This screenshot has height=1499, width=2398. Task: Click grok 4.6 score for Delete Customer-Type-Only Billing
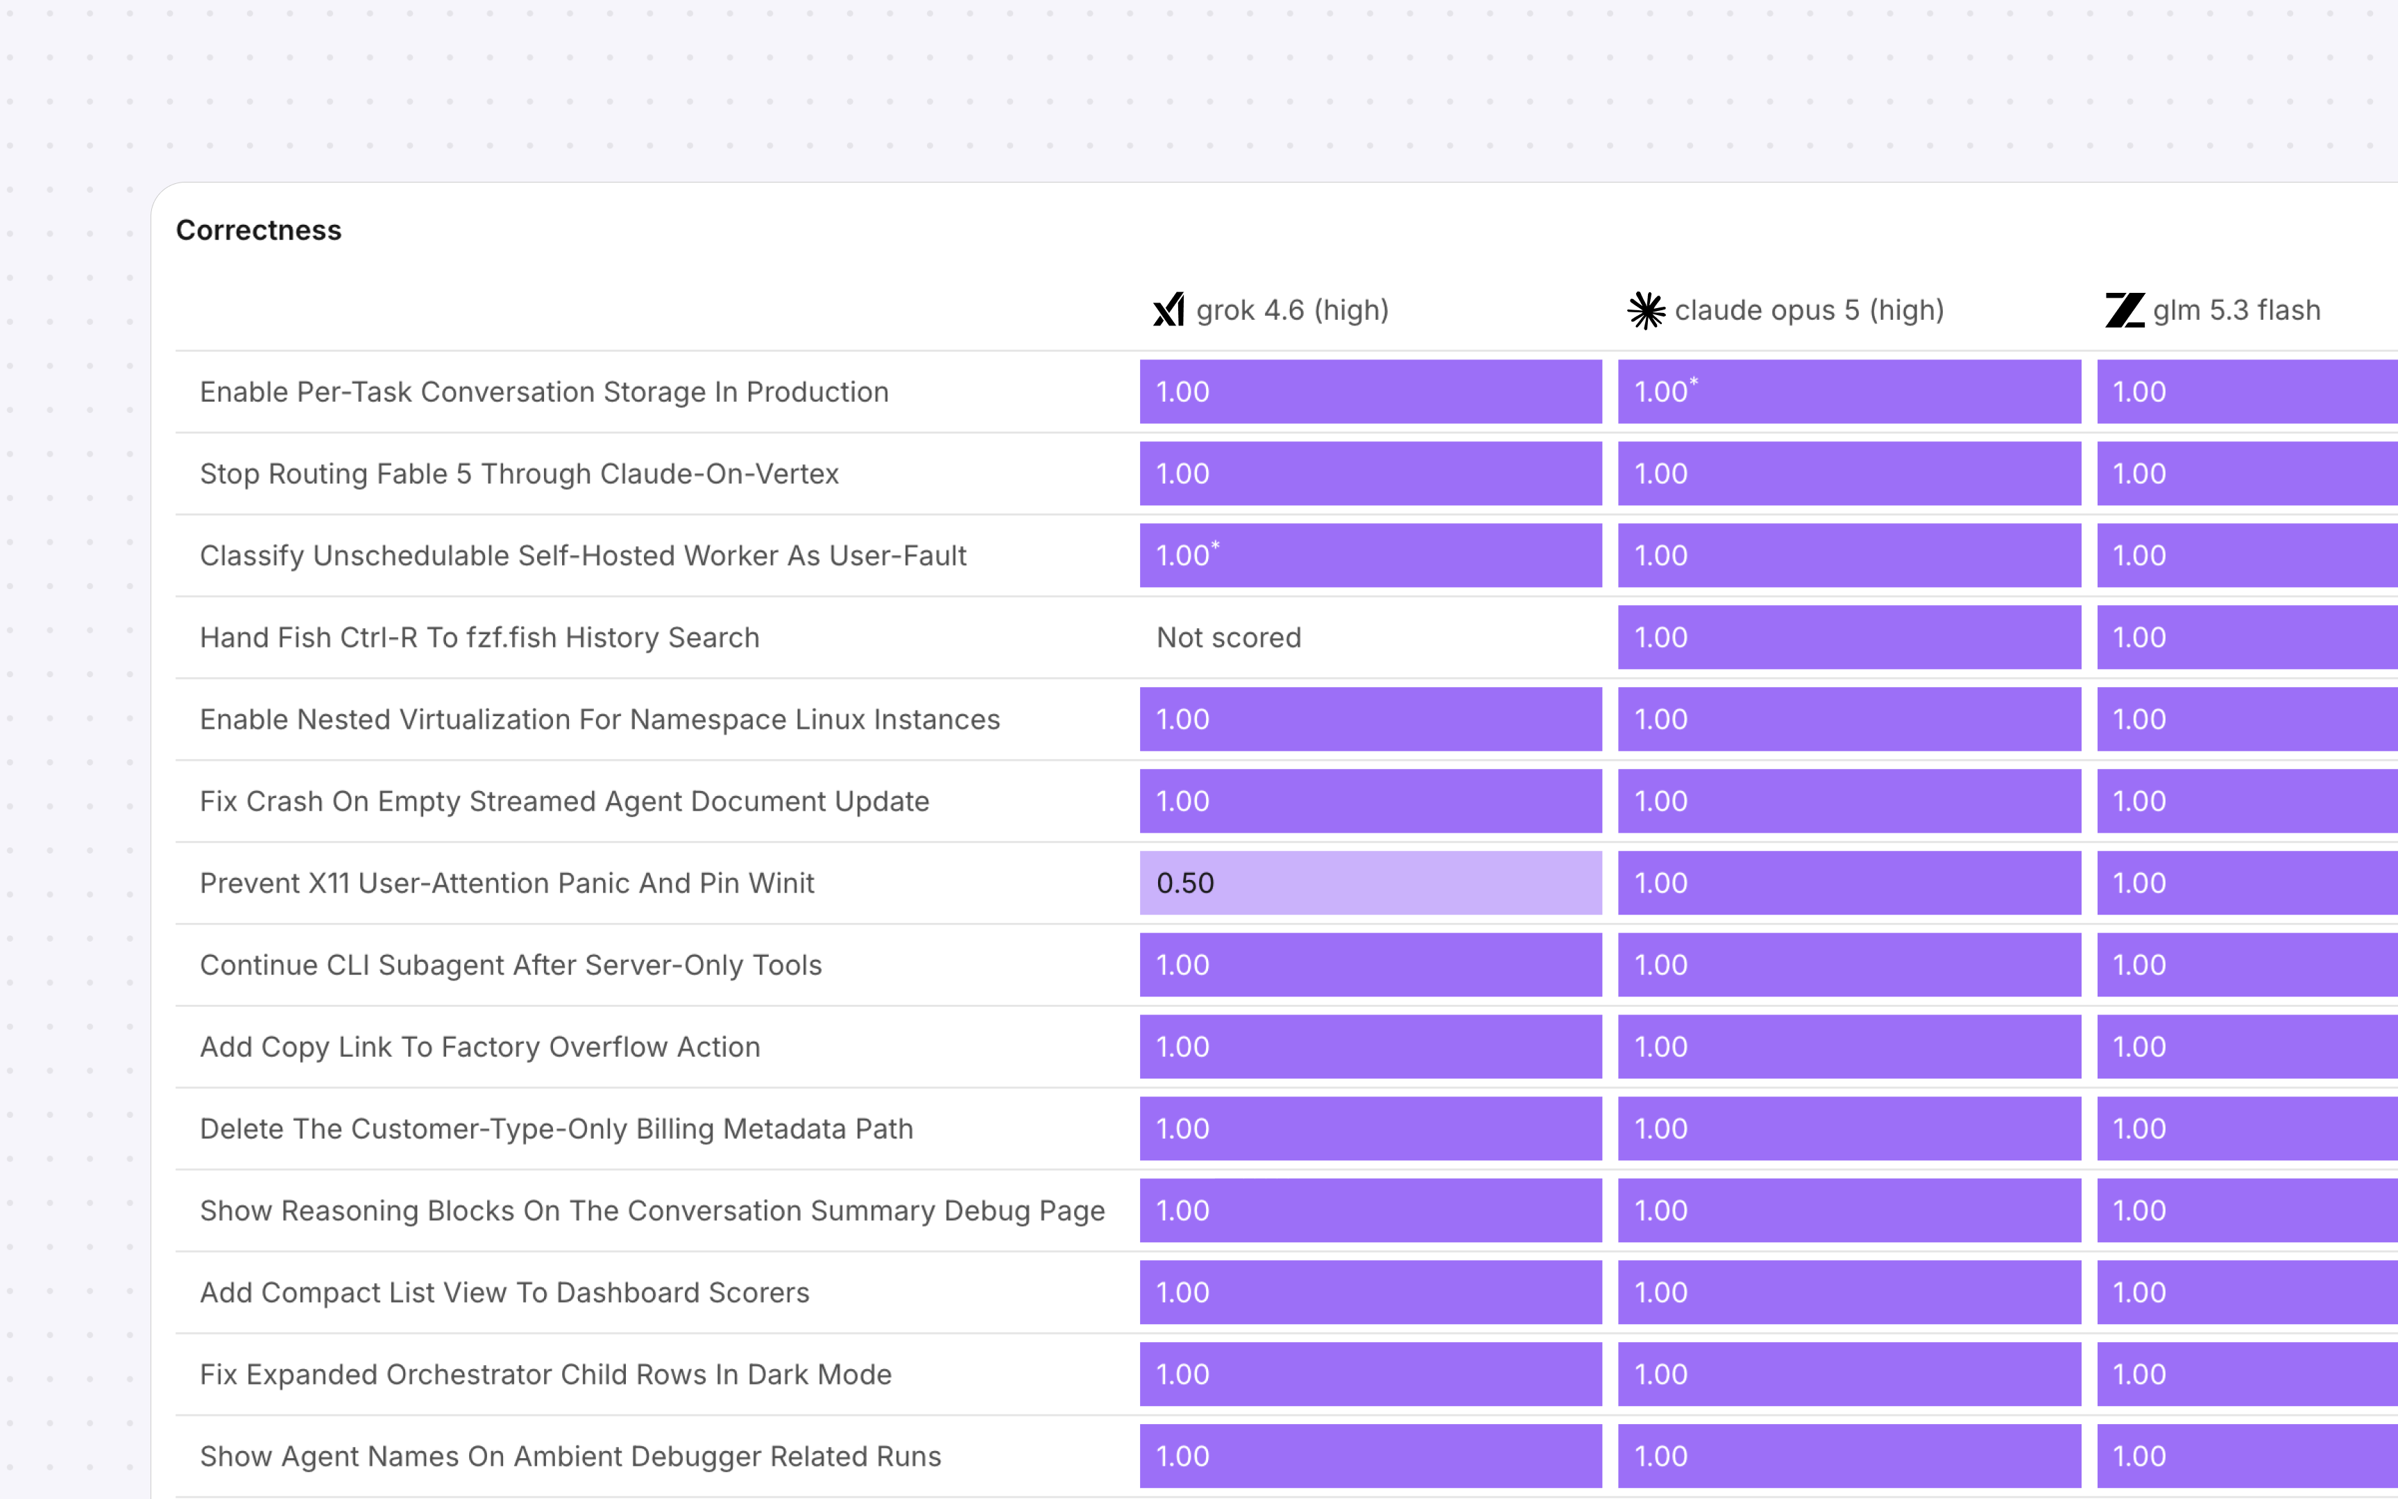coord(1370,1128)
